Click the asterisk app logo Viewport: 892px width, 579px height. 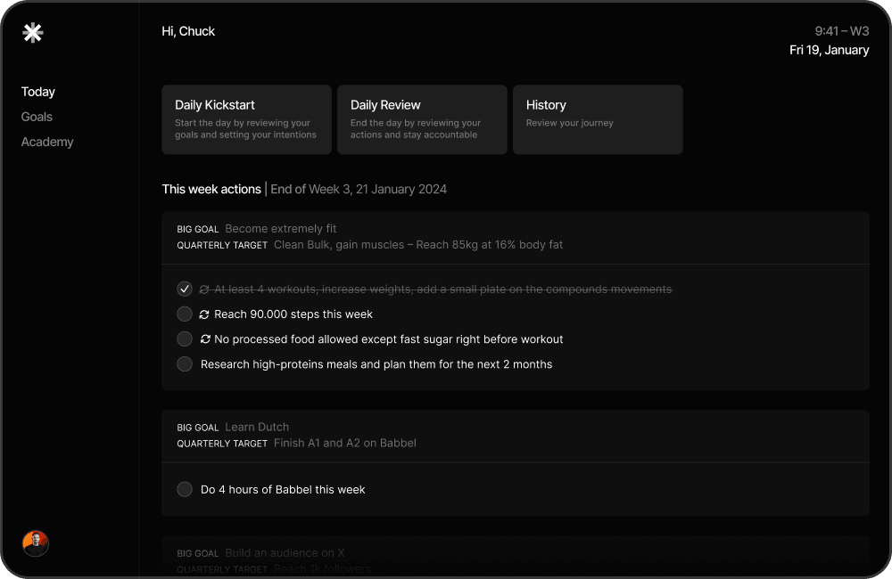click(x=33, y=33)
